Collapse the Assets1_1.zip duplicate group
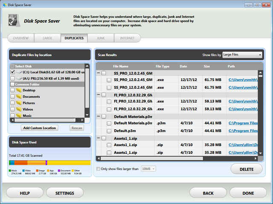Viewport: 273px width, 204px height. (x=98, y=138)
